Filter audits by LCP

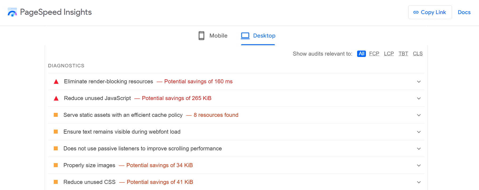point(389,54)
